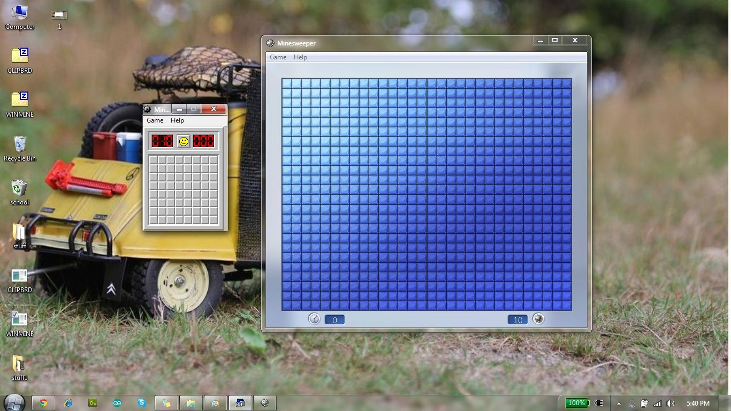Click the smiley face reset button

[x=184, y=141]
